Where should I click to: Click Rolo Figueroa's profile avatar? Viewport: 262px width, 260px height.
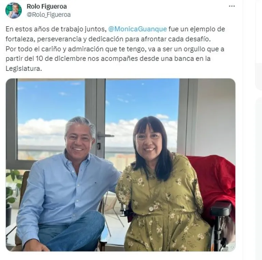[x=14, y=10]
